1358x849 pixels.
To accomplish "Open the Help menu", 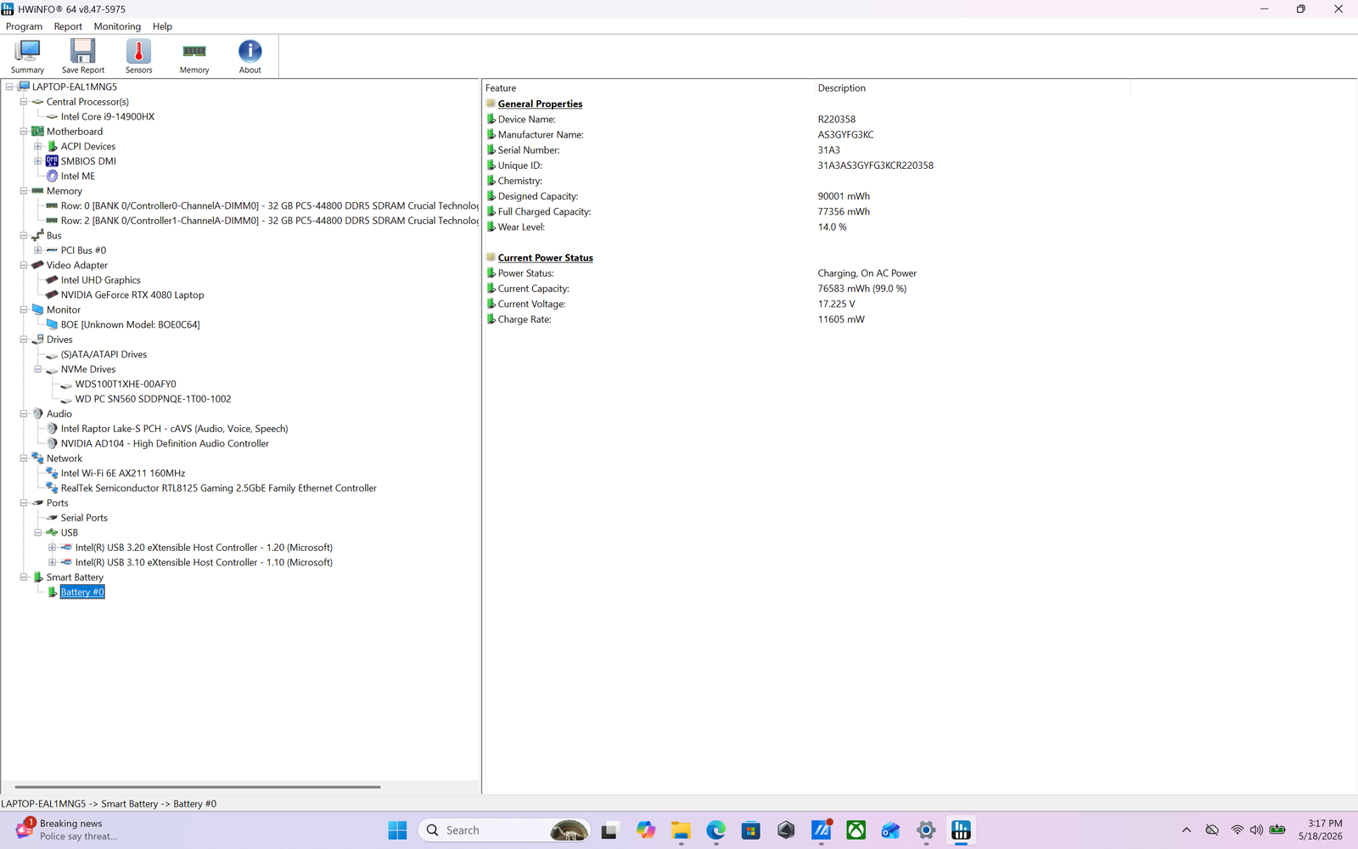I will [x=162, y=26].
